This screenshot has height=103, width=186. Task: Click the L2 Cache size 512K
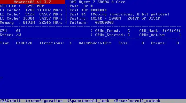(30, 14)
